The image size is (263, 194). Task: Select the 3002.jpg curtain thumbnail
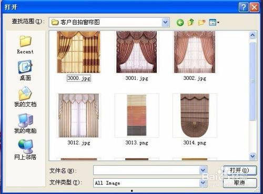pos(195,52)
